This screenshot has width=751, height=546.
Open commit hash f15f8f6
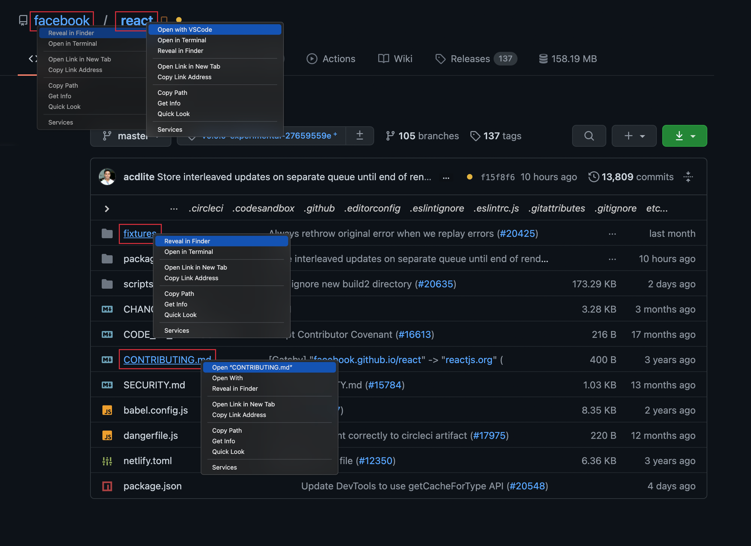497,177
